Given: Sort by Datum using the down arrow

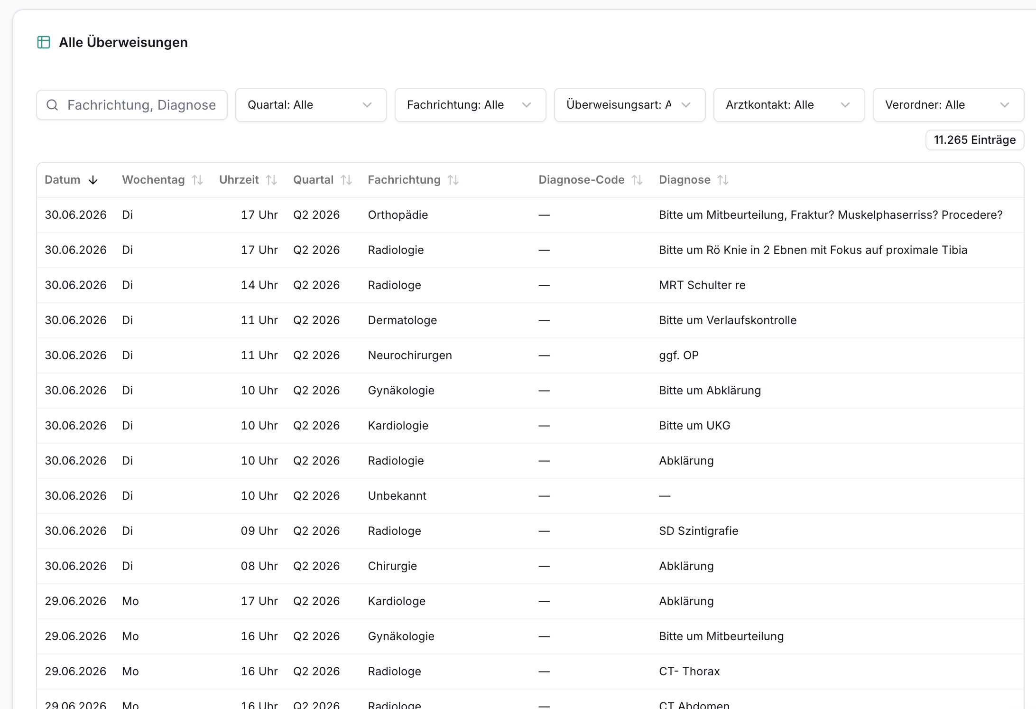Looking at the screenshot, I should pyautogui.click(x=93, y=180).
